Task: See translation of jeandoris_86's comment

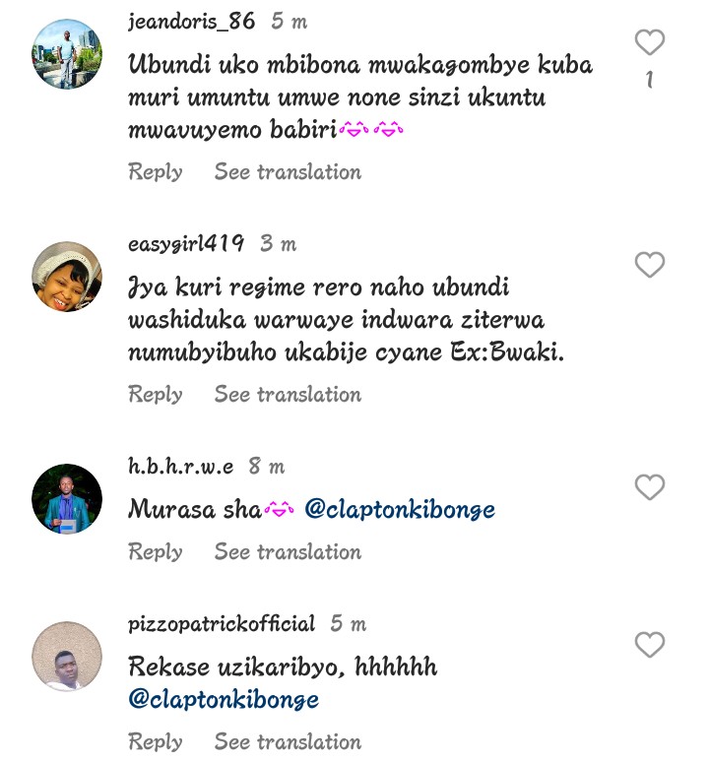Action: (288, 172)
